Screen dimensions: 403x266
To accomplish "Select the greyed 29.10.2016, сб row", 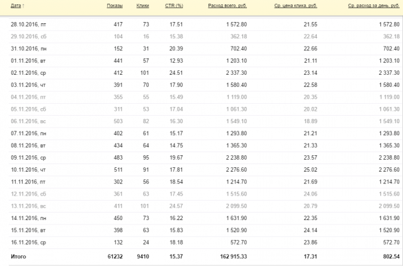I will pos(205,36).
